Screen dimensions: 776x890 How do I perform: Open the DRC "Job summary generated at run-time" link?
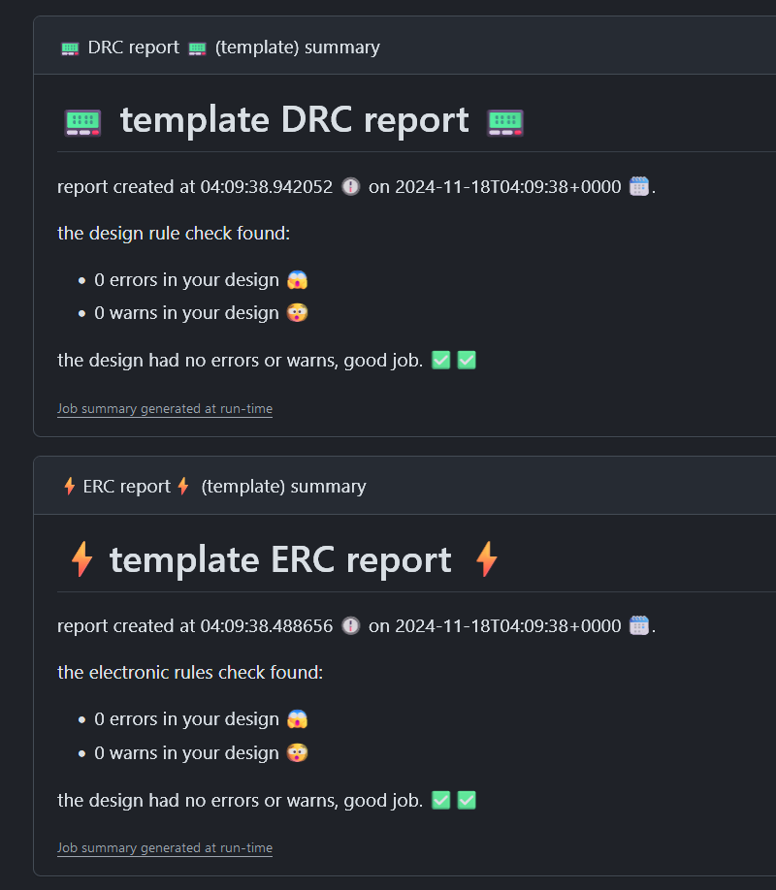[165, 409]
